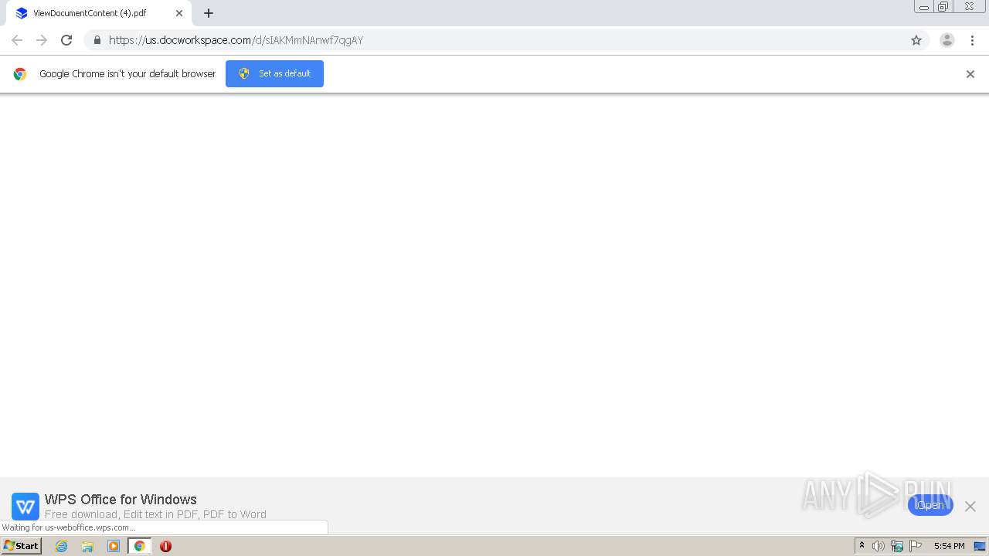Close the WPS Office banner
989x556 pixels.
(970, 506)
